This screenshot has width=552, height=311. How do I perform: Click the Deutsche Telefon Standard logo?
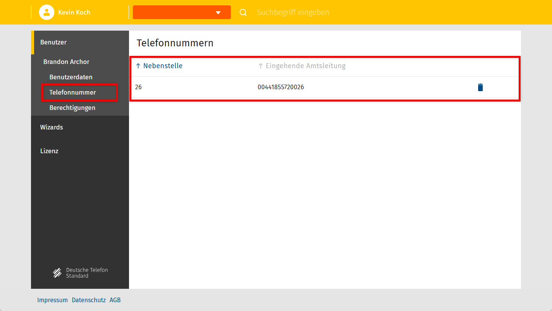coord(80,273)
